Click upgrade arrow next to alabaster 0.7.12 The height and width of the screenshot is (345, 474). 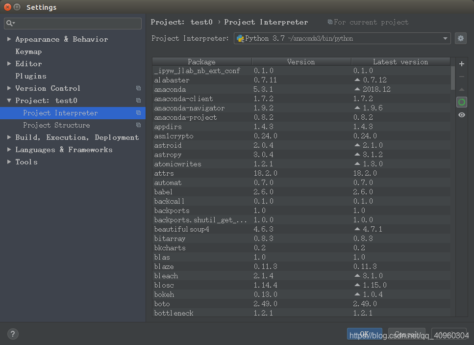coord(357,80)
